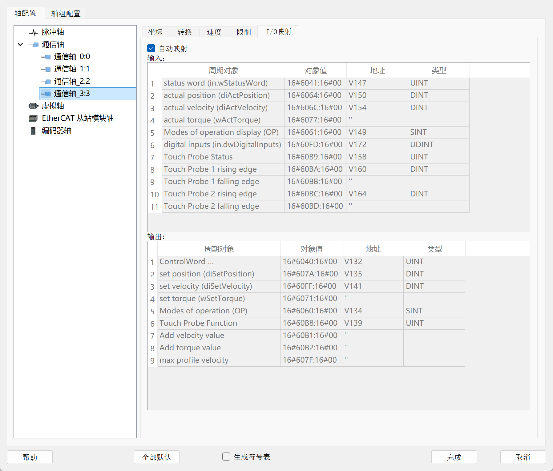Select EtherCAT 从站模块轴 tree item
Viewport: 553px width, 471px height.
pyautogui.click(x=78, y=118)
